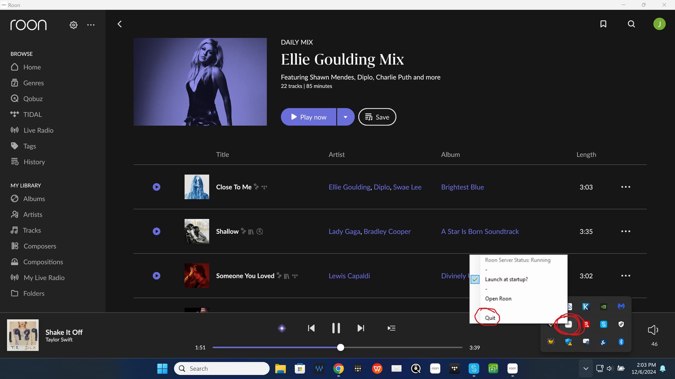675x379 pixels.
Task: Open more options for Close To Me
Action: click(x=625, y=187)
